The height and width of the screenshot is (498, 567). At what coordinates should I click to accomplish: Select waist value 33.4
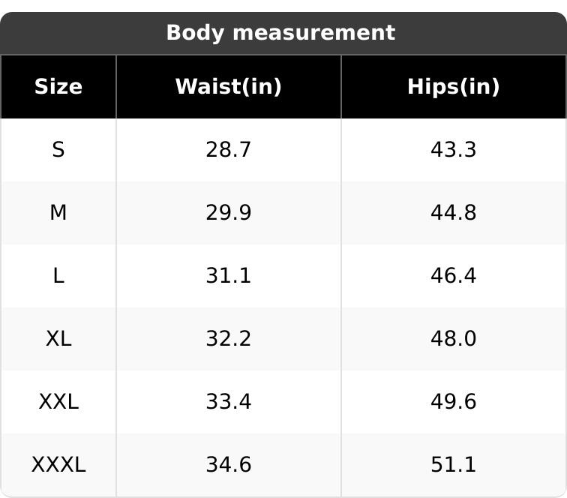pos(229,402)
